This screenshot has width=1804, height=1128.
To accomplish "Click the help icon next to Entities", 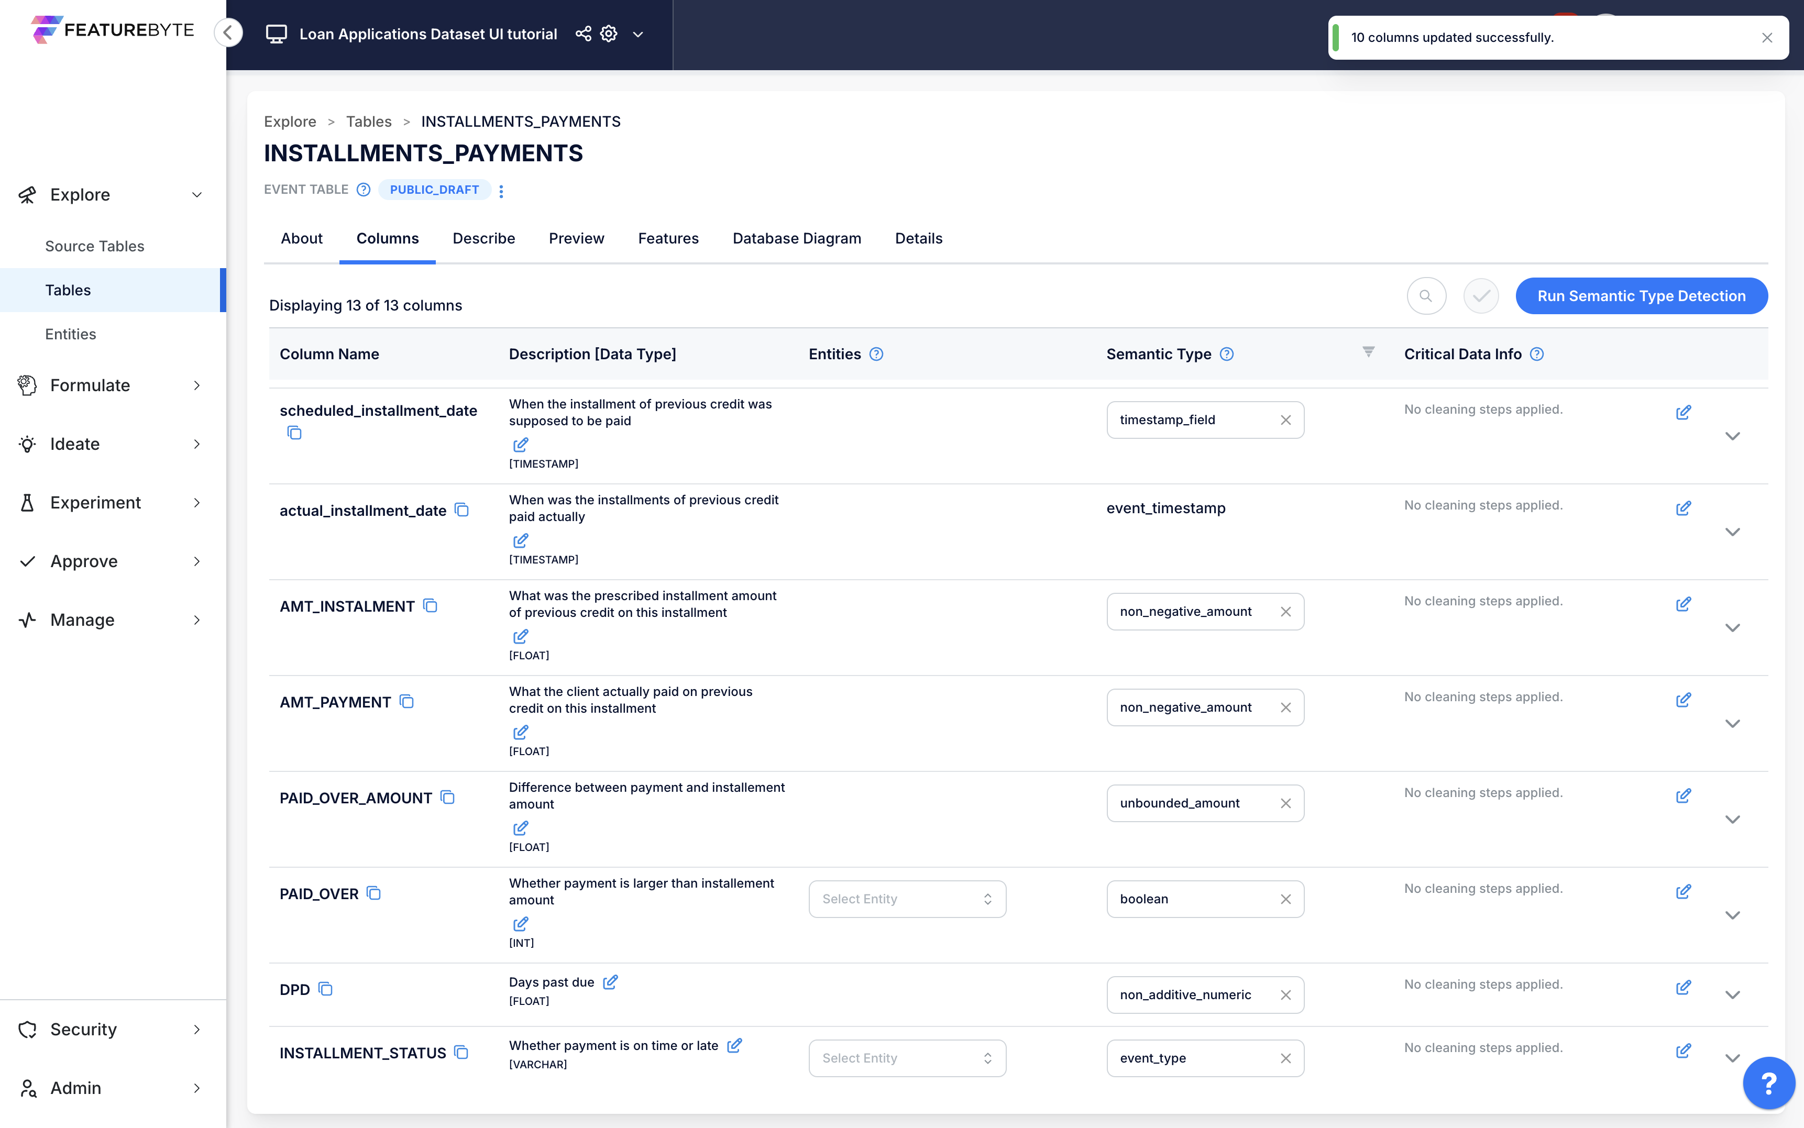I will pyautogui.click(x=877, y=355).
